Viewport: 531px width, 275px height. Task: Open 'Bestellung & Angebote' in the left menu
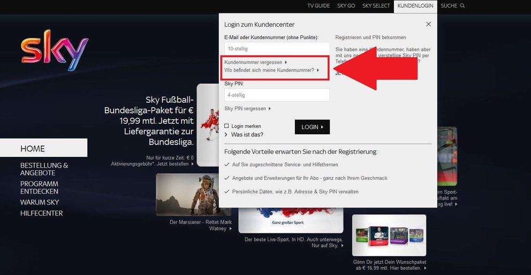pyautogui.click(x=44, y=169)
